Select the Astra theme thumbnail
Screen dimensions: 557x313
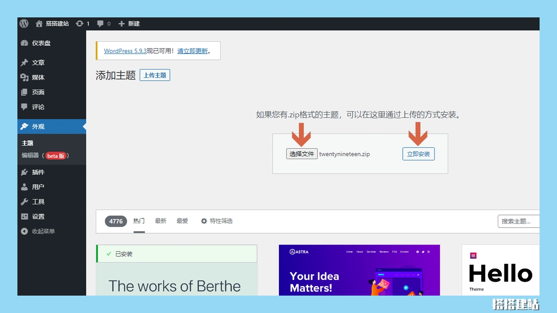[x=359, y=270]
